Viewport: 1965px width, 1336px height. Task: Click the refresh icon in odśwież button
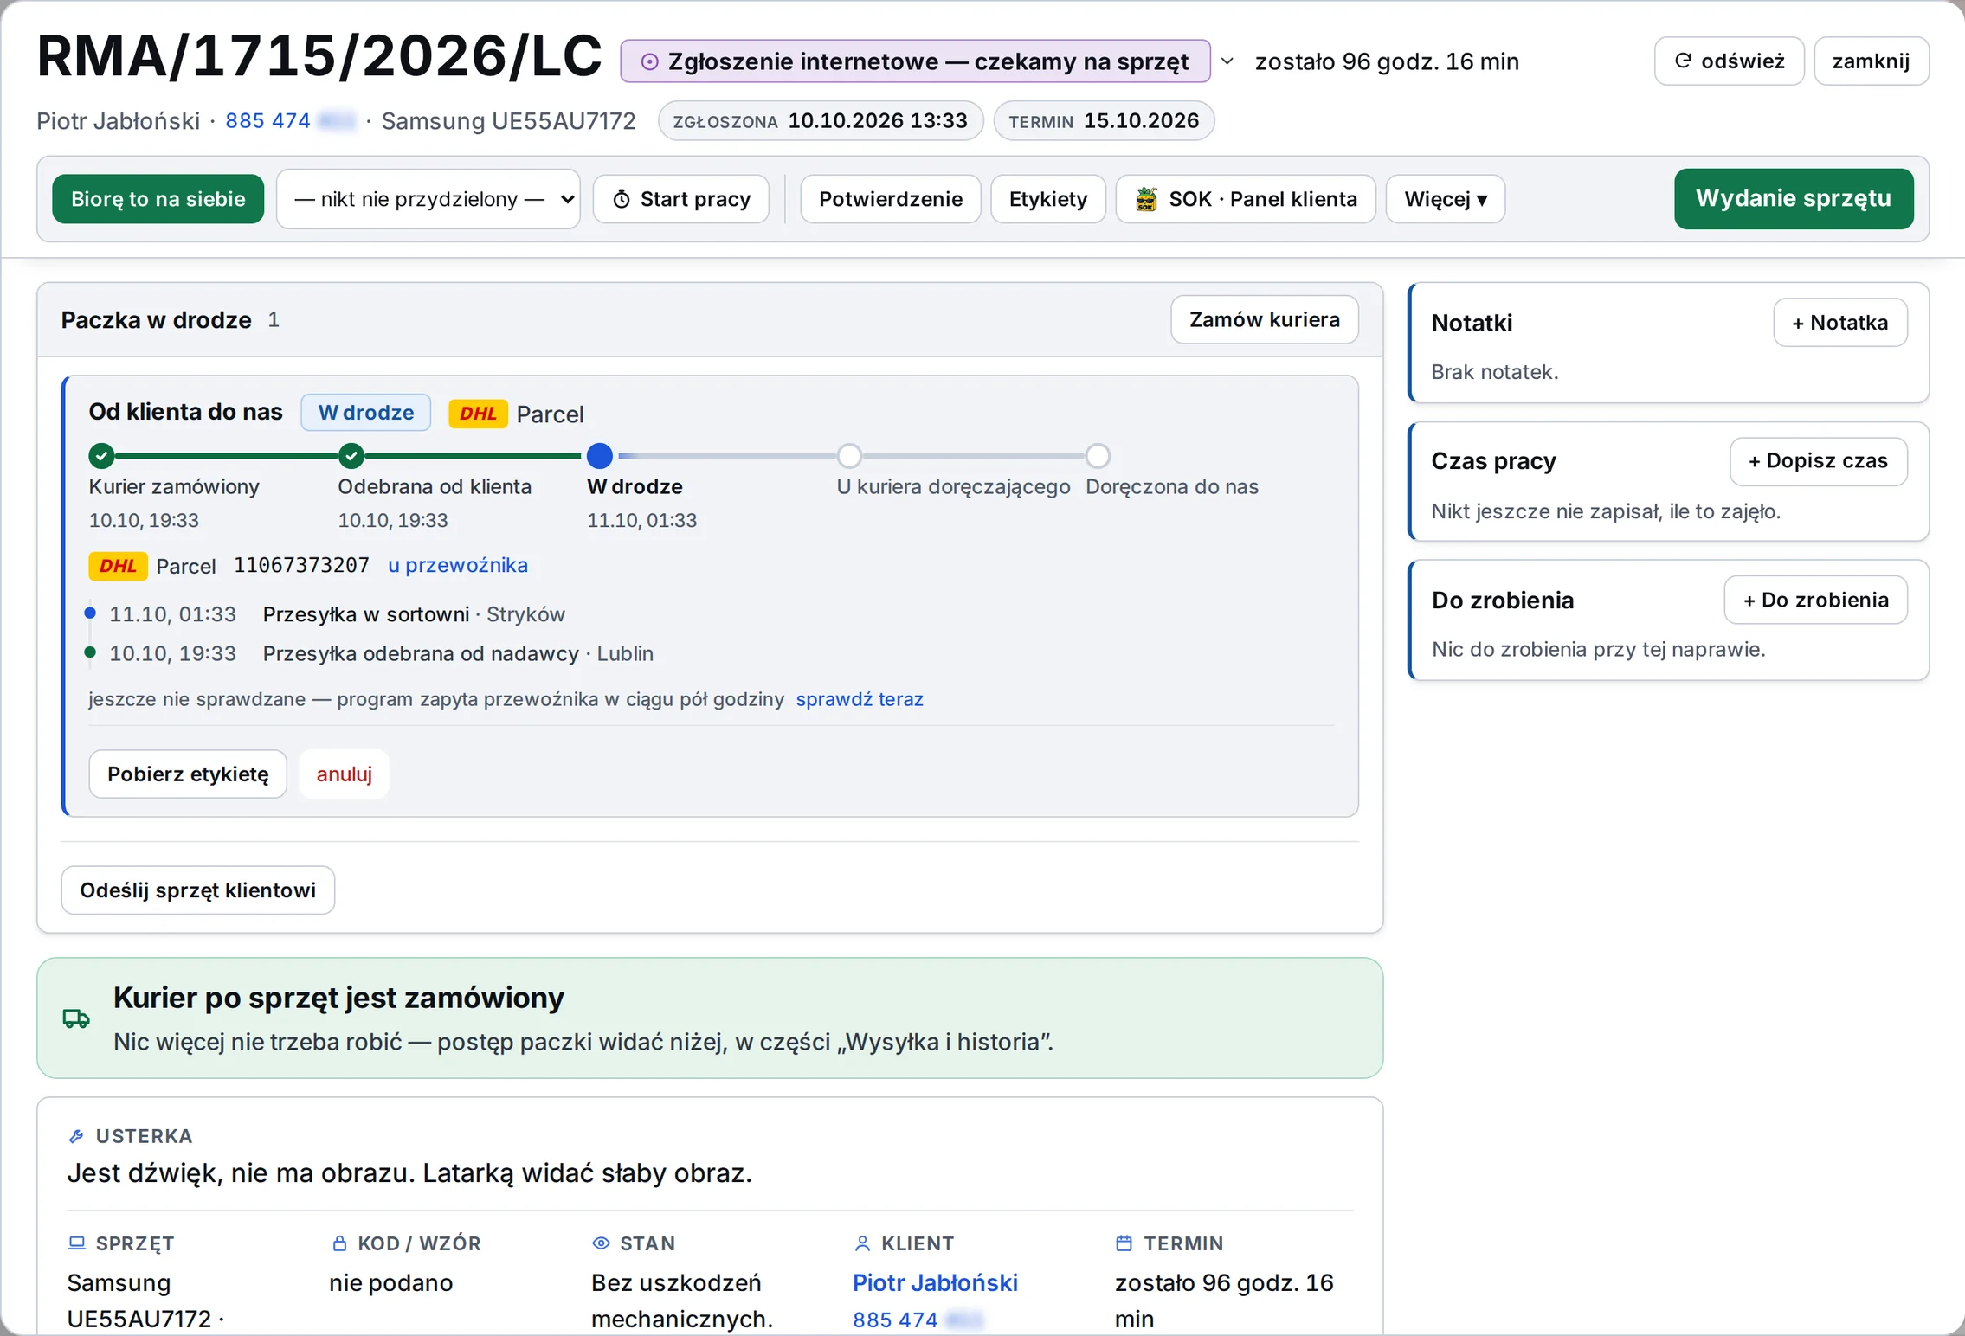1683,61
